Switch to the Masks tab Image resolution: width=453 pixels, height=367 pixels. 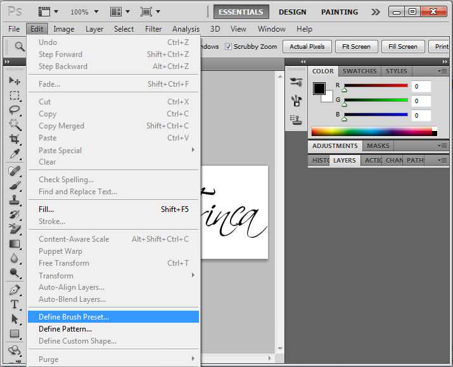[378, 146]
